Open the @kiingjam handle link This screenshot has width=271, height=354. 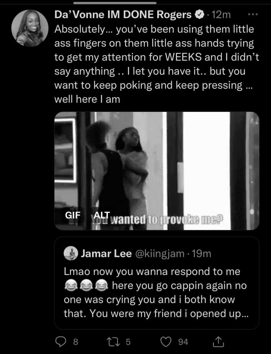(160, 253)
